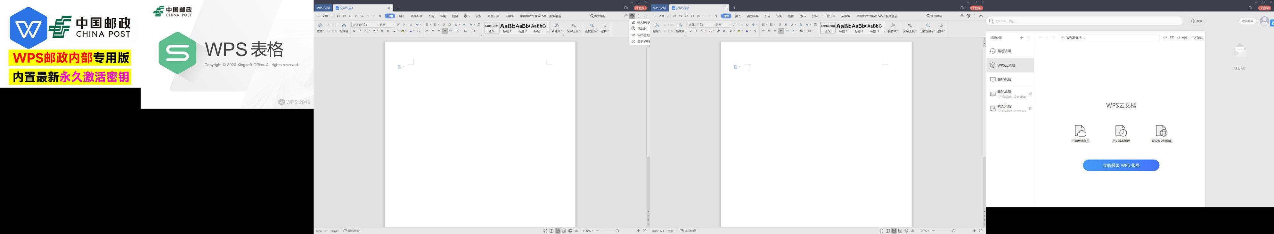Open 历史版本管理 version history icon
This screenshot has height=234, width=1274.
(x=1121, y=131)
